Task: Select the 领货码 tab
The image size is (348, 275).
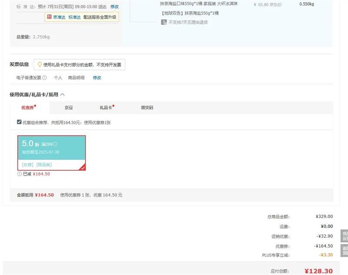Action: (147, 108)
